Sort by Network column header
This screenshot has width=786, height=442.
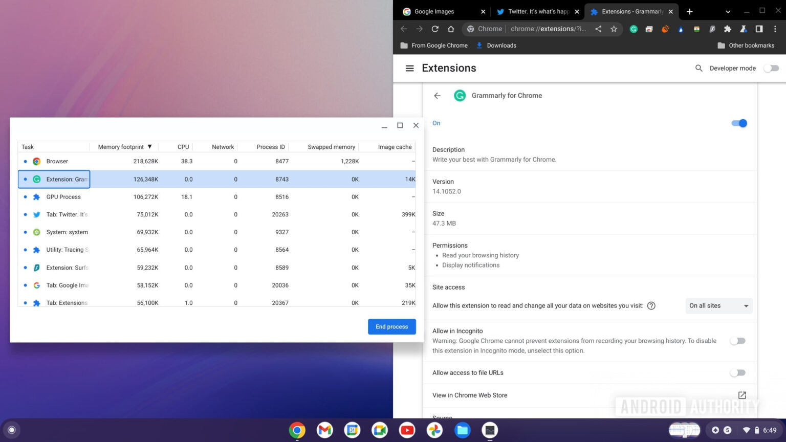tap(215, 147)
